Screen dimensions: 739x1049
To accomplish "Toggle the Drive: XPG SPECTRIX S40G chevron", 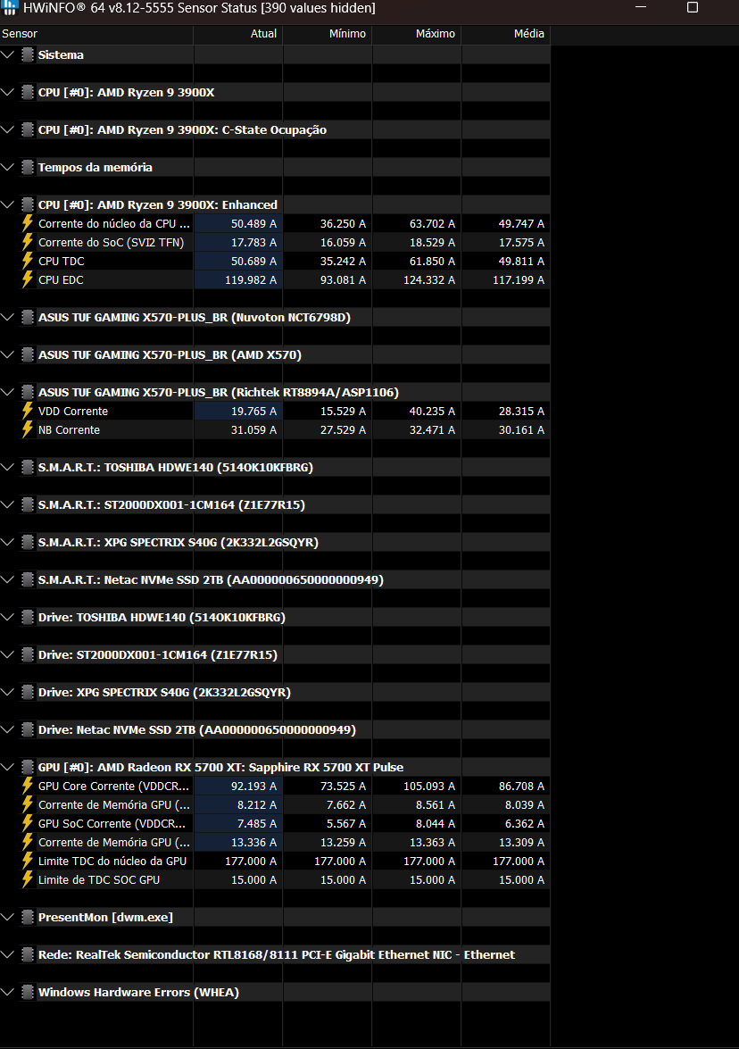I will point(8,692).
